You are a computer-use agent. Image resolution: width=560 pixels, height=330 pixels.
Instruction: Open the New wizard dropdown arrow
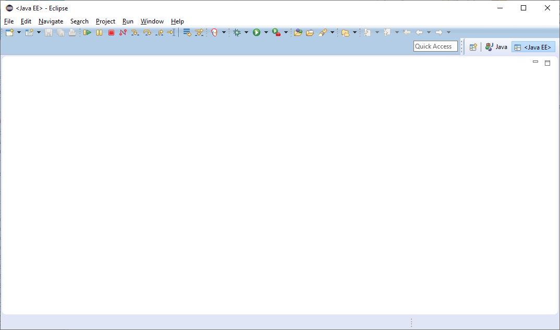coord(19,32)
